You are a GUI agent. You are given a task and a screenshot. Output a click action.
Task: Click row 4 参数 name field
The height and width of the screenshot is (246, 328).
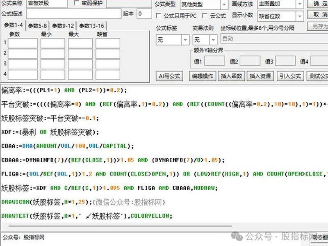[x=23, y=75]
